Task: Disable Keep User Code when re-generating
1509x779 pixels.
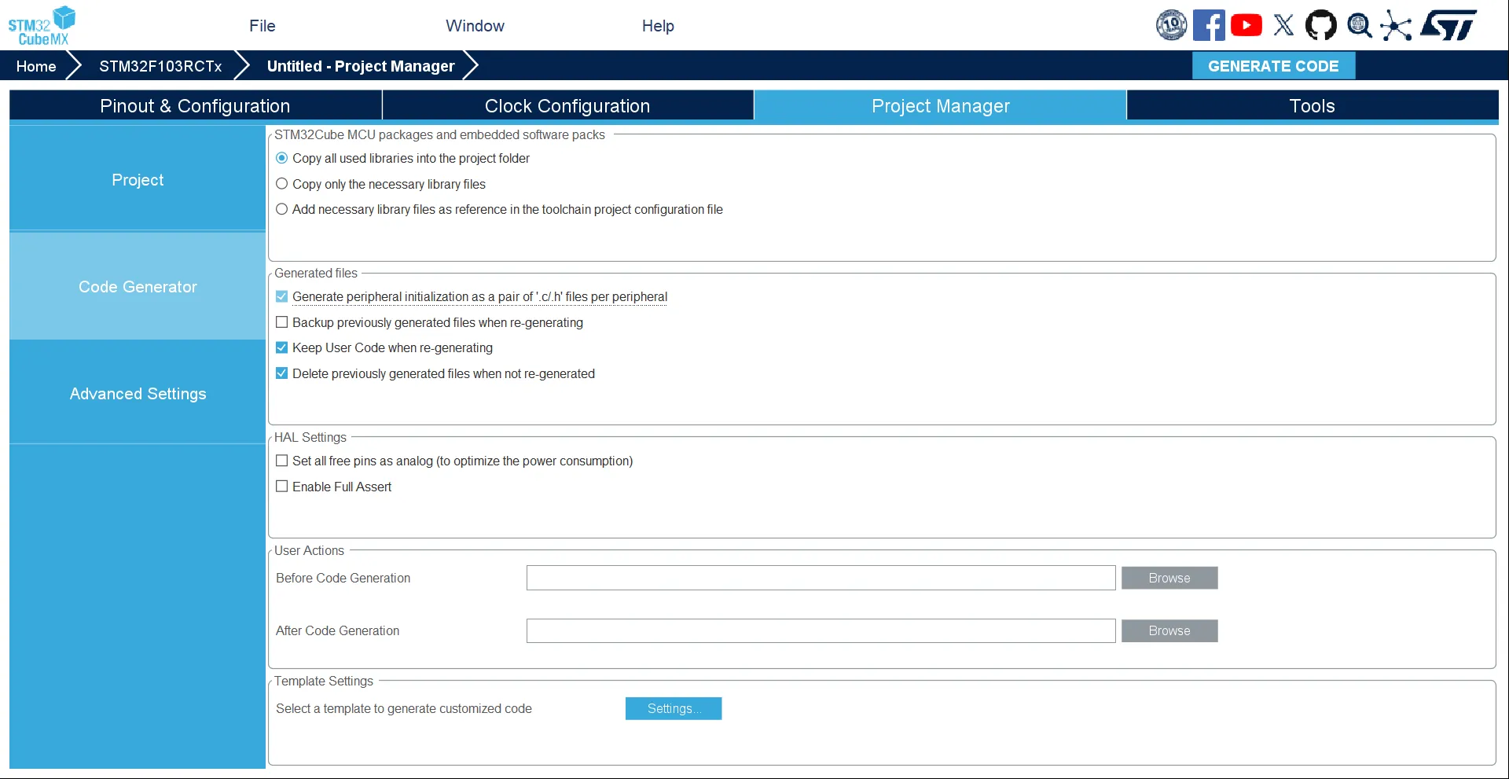Action: [x=281, y=347]
